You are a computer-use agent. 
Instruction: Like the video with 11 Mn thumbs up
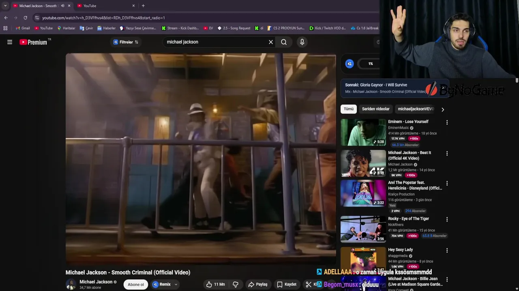[215, 285]
